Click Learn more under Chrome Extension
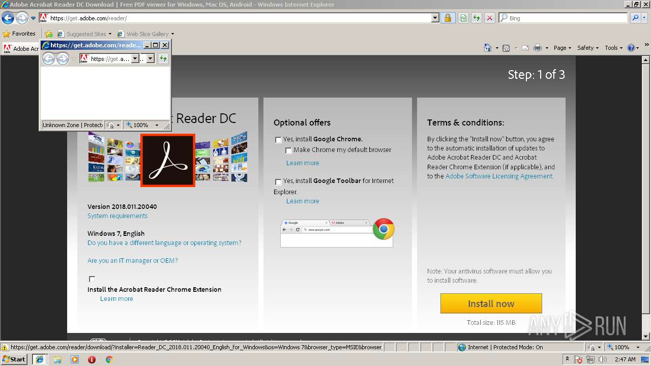The height and width of the screenshot is (366, 651). click(116, 299)
